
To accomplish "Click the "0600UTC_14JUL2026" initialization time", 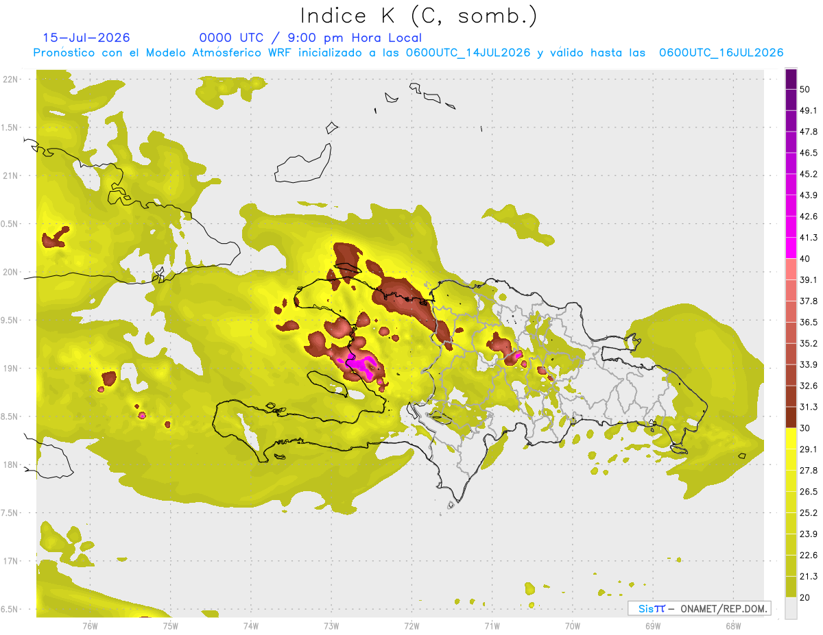I will point(468,53).
